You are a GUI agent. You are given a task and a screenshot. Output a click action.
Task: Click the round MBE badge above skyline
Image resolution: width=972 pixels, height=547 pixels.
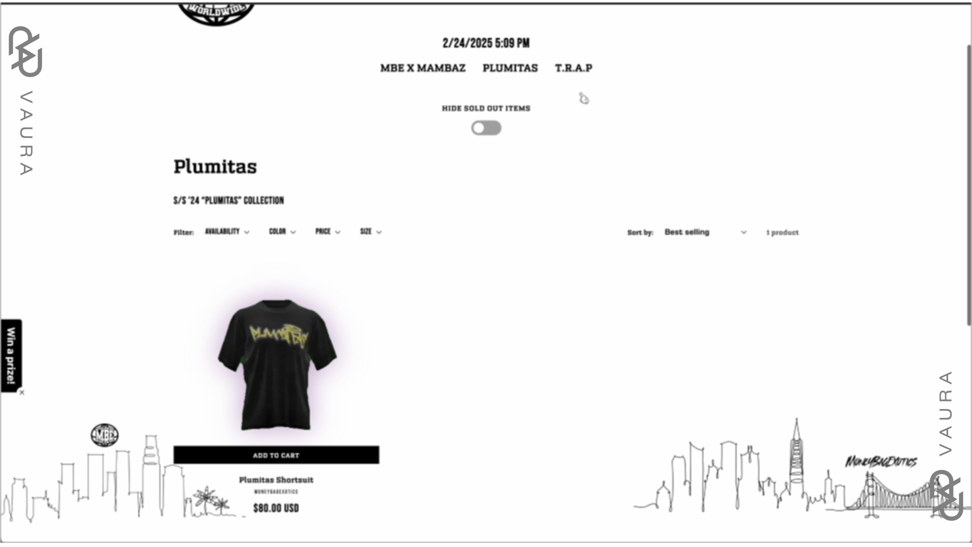click(105, 435)
